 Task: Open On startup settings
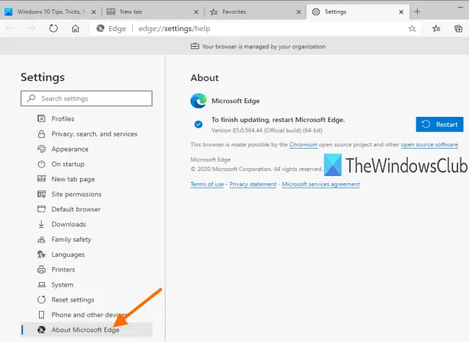(87, 164)
